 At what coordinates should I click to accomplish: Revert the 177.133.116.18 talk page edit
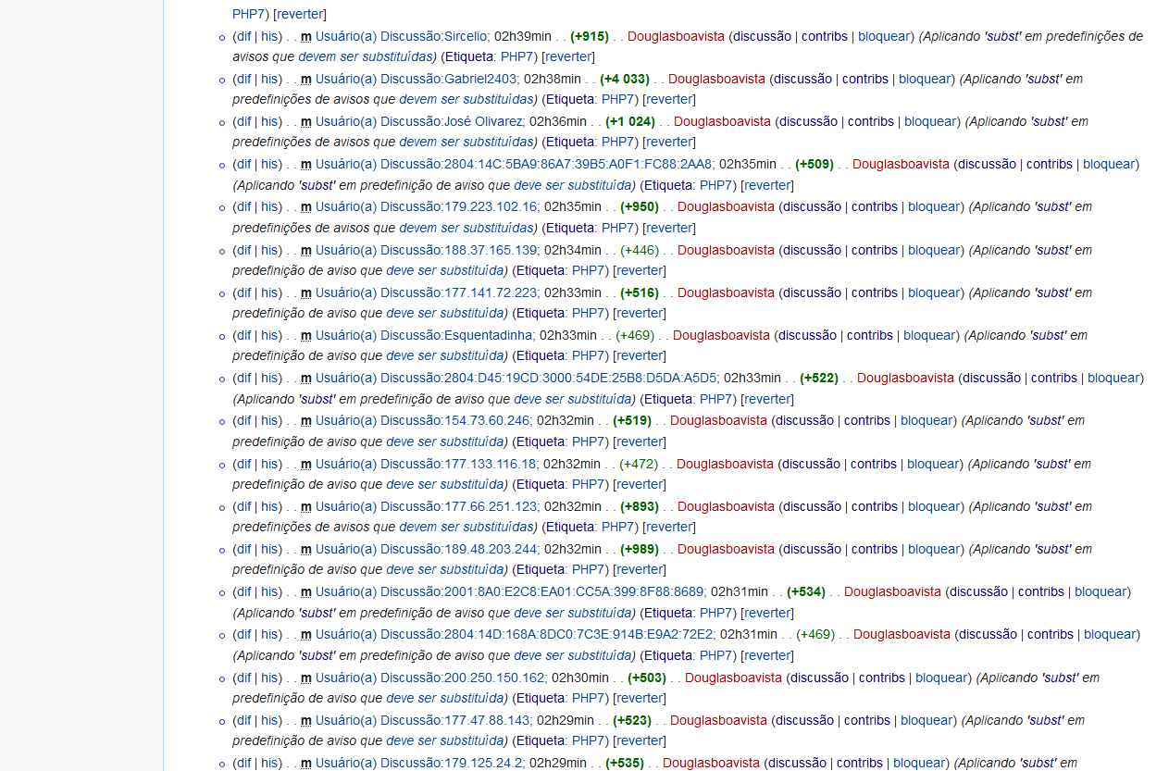click(640, 485)
